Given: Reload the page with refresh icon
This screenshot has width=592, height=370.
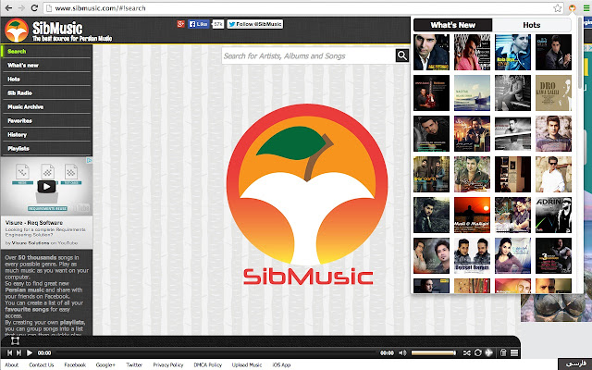Looking at the screenshot, I should (34, 8).
